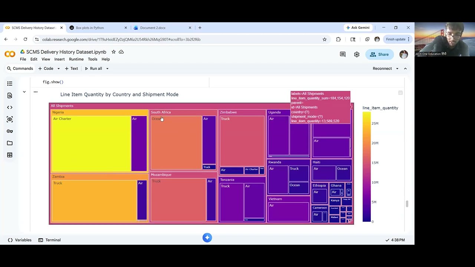Select the Zimbabwe Truck treemap block

pos(242,141)
